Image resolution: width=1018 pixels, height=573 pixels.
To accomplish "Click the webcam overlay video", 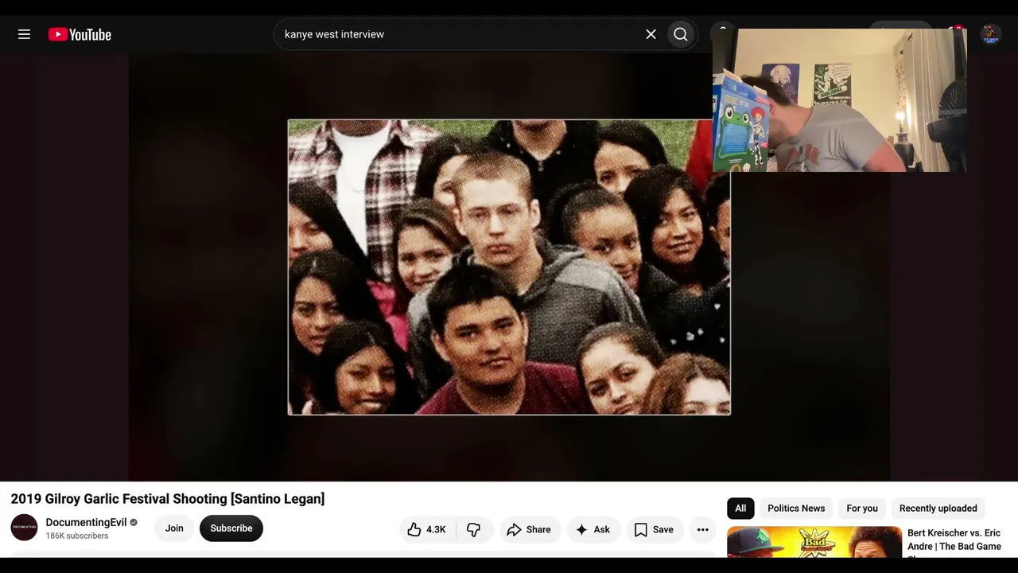I will coord(840,100).
